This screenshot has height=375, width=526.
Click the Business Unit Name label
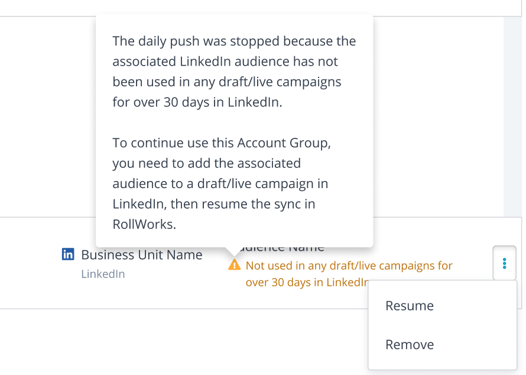click(x=142, y=255)
